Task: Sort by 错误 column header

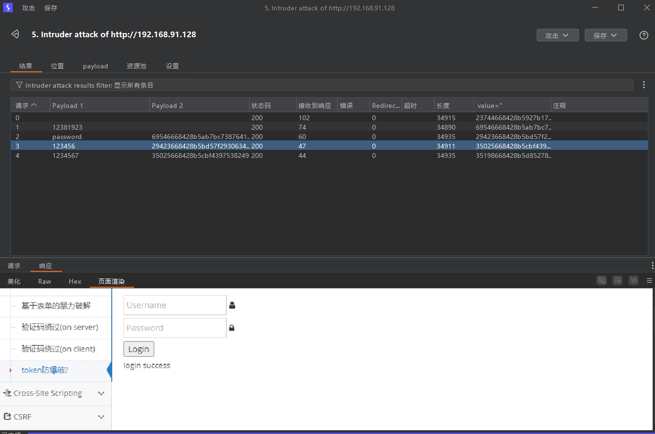Action: (x=354, y=106)
